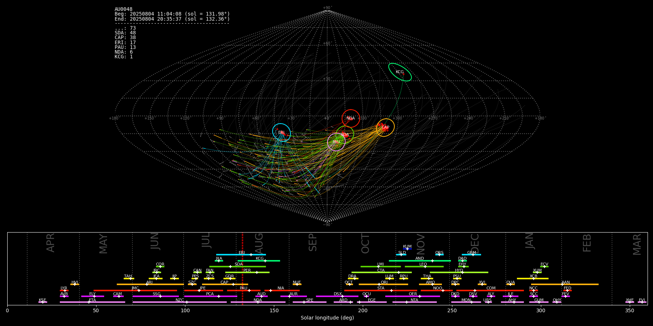Image resolution: width=653 pixels, height=326 pixels.
Task: Select the NDA pink bar in timeline
Action: [258, 302]
